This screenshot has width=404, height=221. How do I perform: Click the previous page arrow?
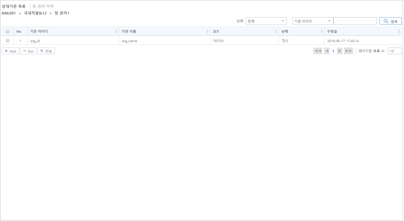point(326,51)
